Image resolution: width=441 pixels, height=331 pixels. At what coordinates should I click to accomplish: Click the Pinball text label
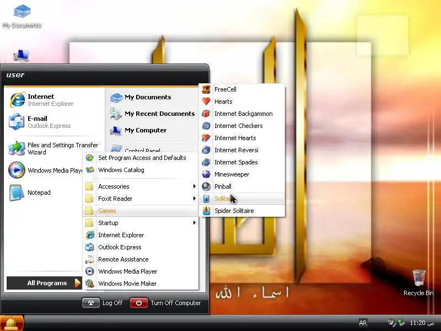(223, 186)
